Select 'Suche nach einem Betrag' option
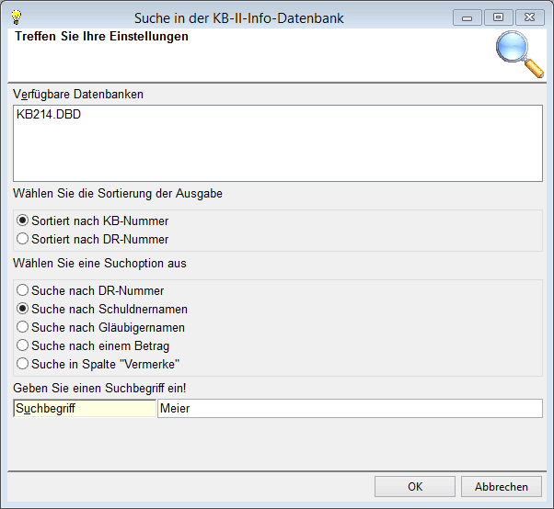Image resolution: width=554 pixels, height=509 pixels. pos(23,345)
